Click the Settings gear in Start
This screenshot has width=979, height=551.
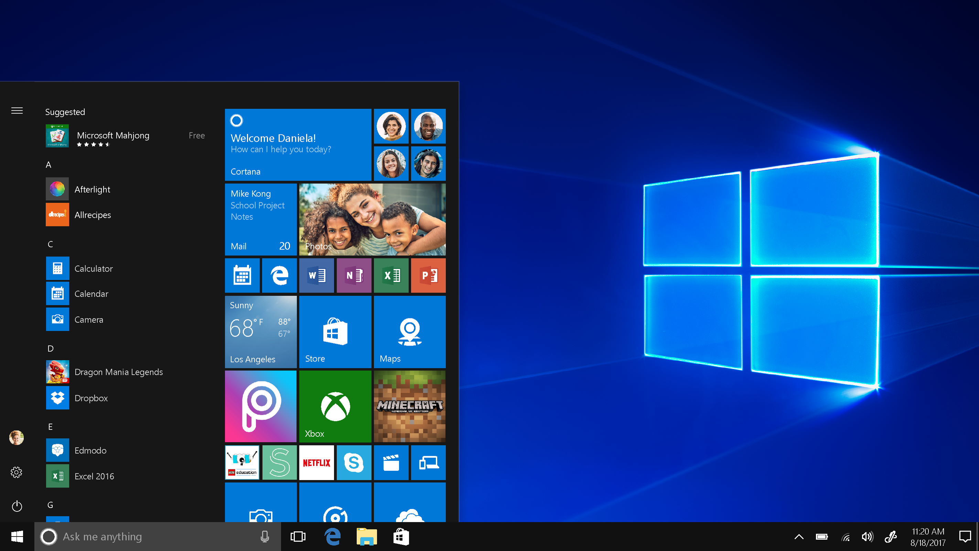point(16,471)
